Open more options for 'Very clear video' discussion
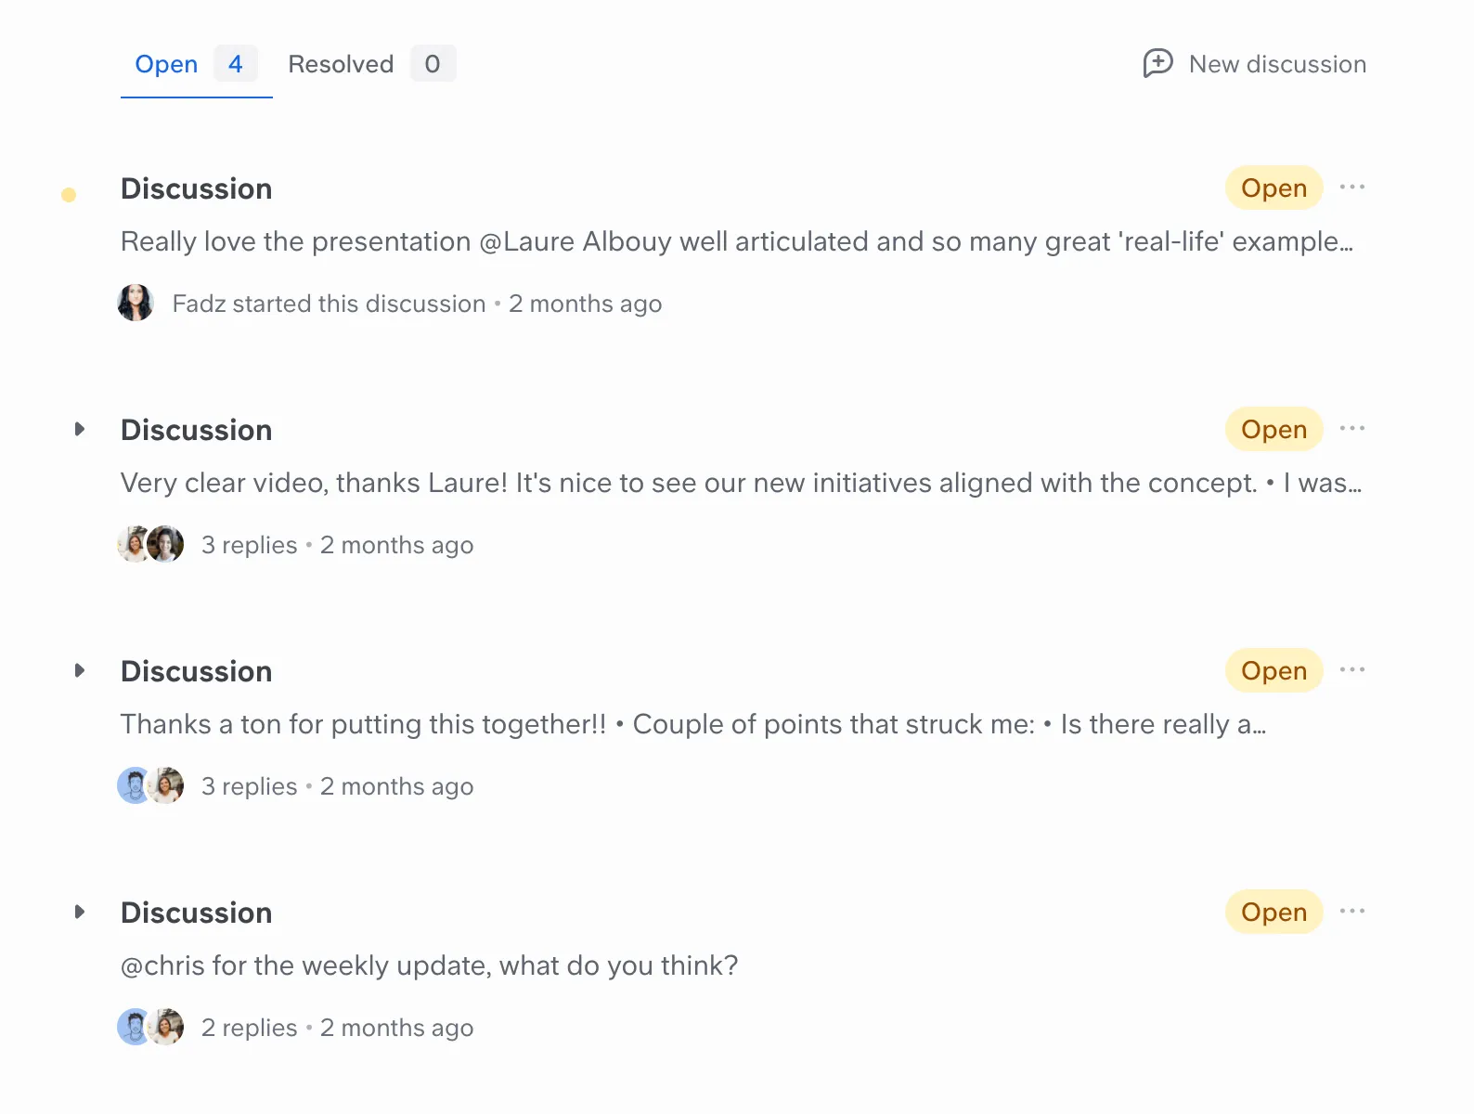Image resolution: width=1474 pixels, height=1114 pixels. pyautogui.click(x=1352, y=429)
